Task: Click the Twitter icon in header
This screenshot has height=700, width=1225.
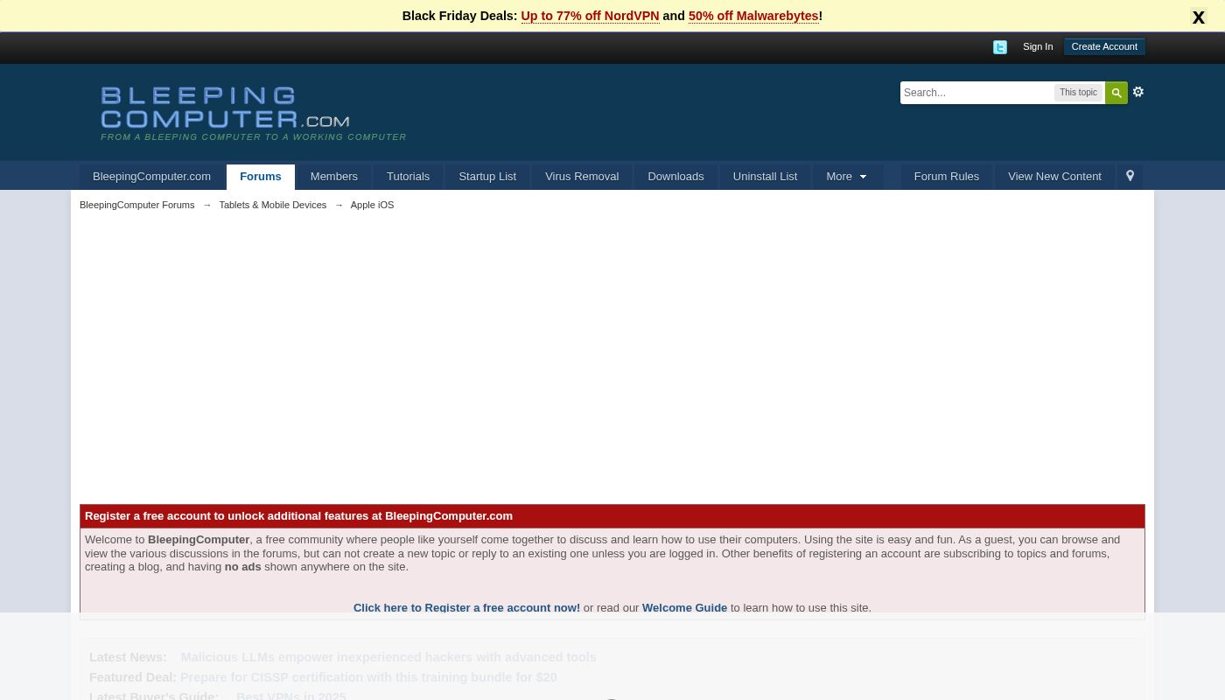Action: (1000, 47)
